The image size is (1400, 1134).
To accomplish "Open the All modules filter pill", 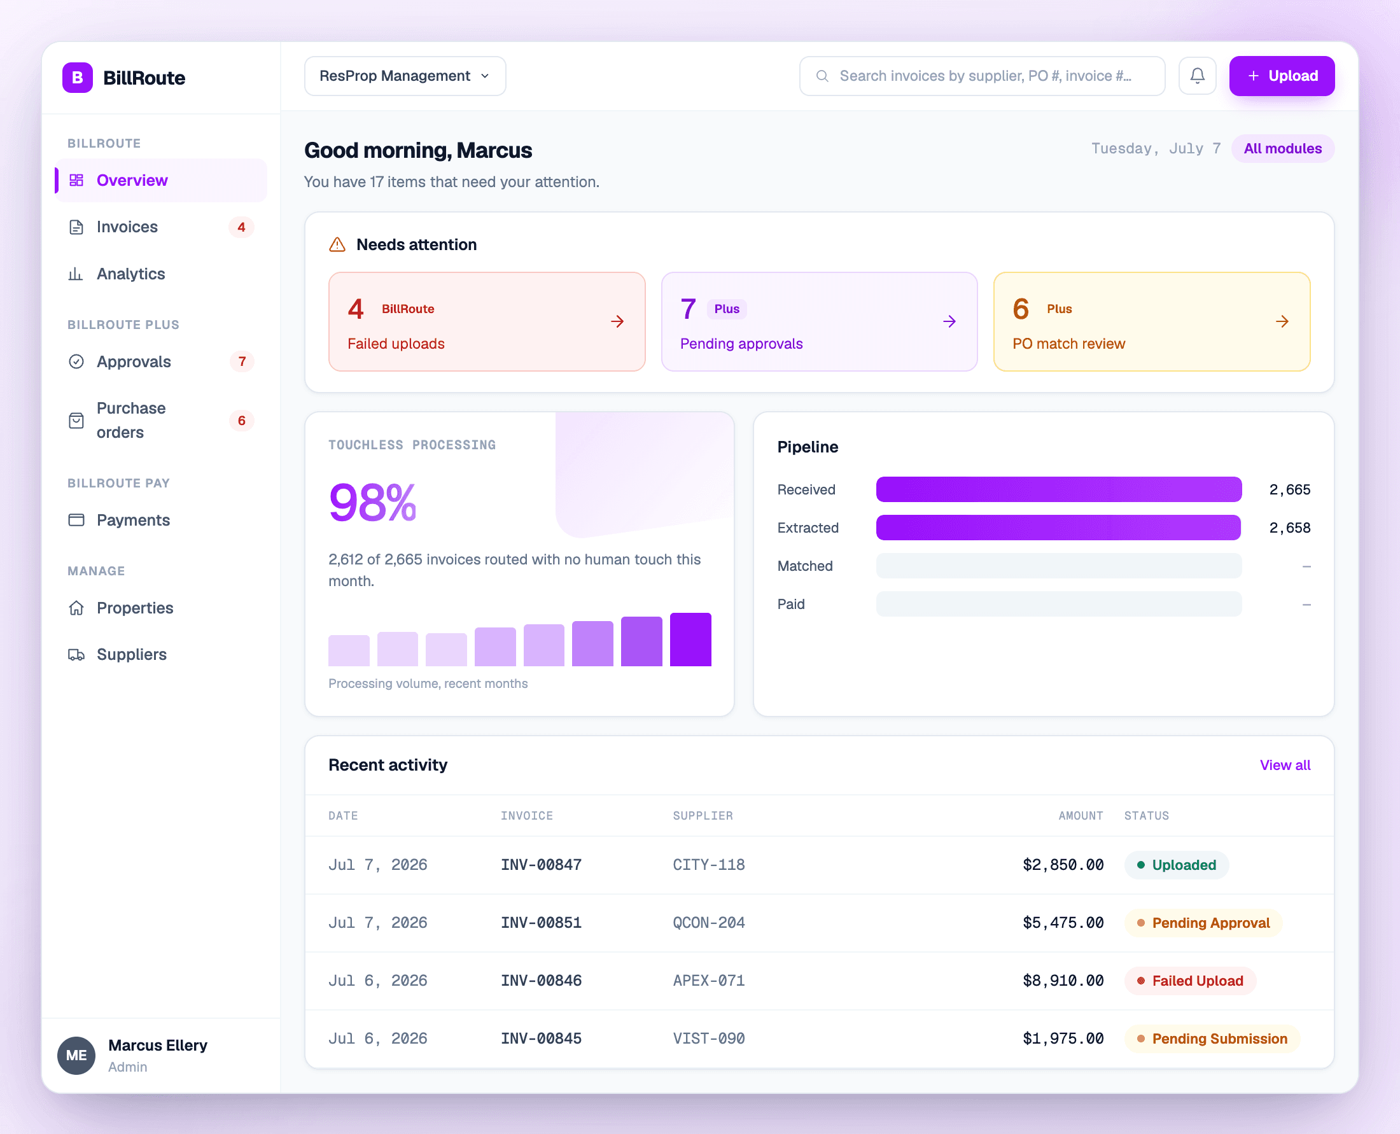I will (x=1282, y=148).
